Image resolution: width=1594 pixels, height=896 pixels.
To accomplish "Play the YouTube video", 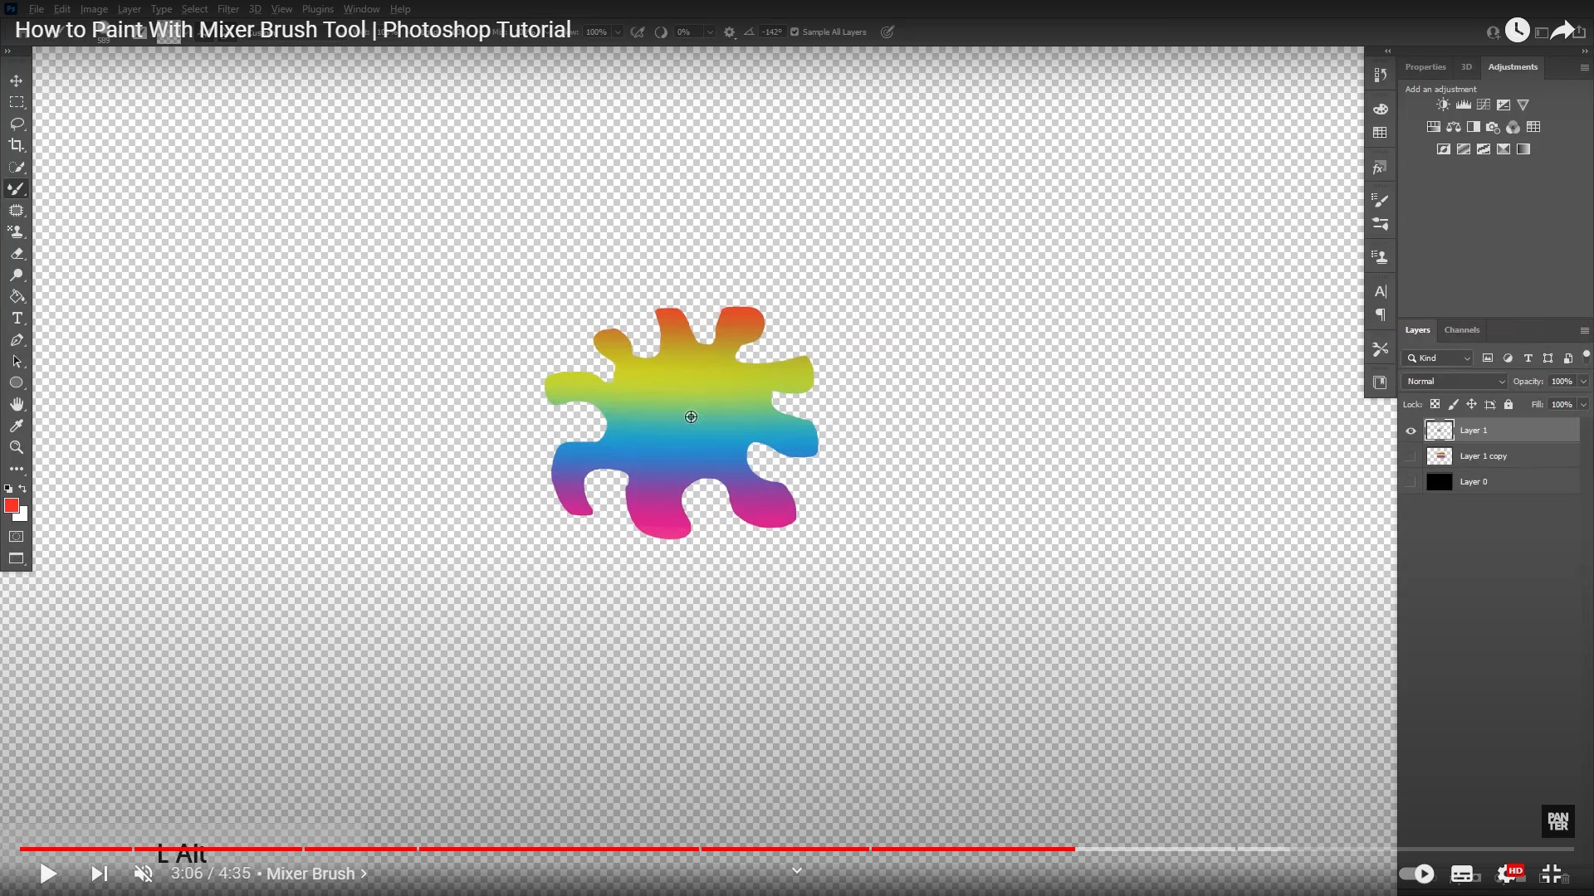I will pyautogui.click(x=48, y=874).
